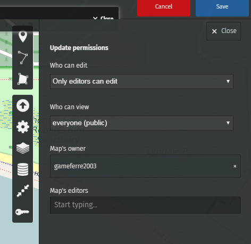Click the Update permissions heading
The width and height of the screenshot is (251, 244).
pyautogui.click(x=79, y=48)
